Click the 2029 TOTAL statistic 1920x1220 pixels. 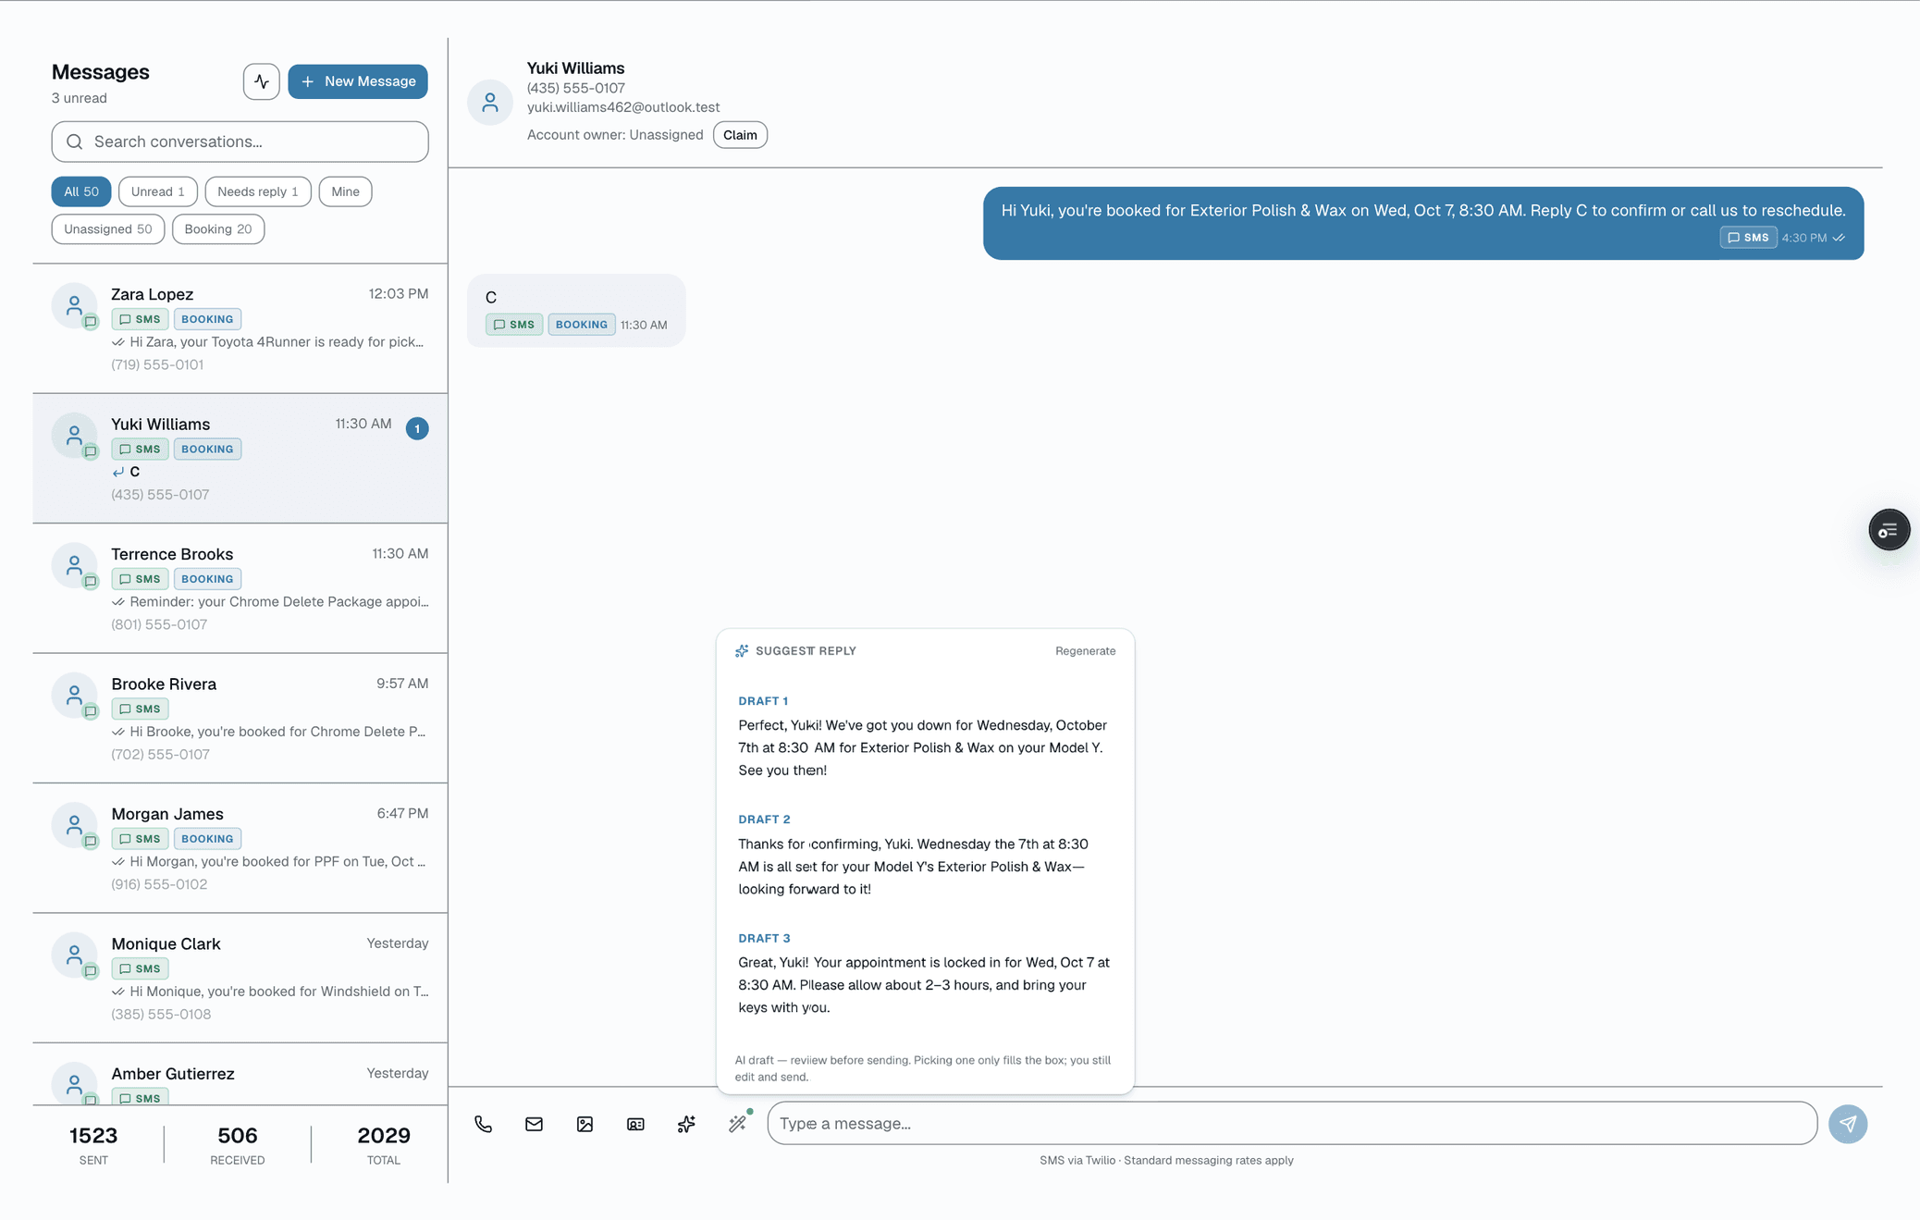pos(384,1144)
